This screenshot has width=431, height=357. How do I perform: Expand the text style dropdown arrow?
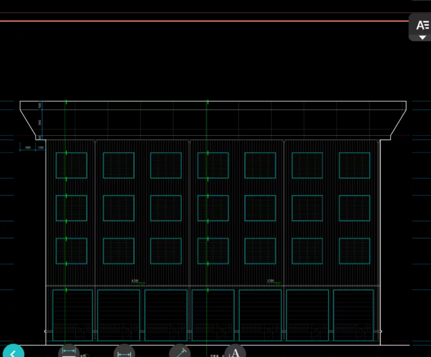[422, 37]
